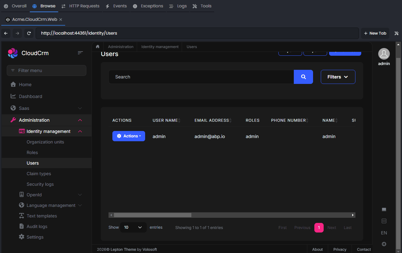This screenshot has height=253, width=402.
Task: Click the reload page icon
Action: pyautogui.click(x=29, y=33)
